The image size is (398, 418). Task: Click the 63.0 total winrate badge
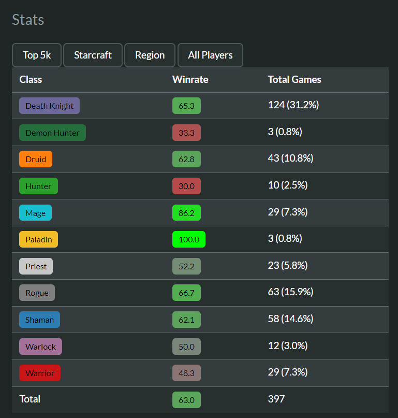coord(186,400)
